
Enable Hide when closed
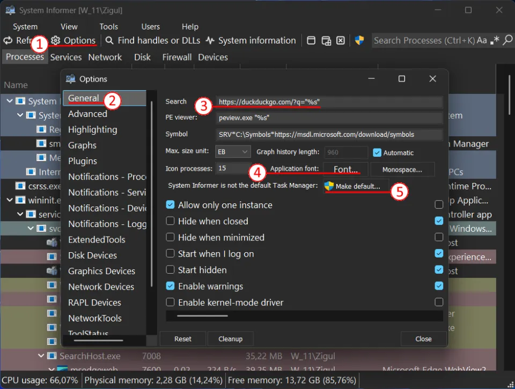[170, 221]
